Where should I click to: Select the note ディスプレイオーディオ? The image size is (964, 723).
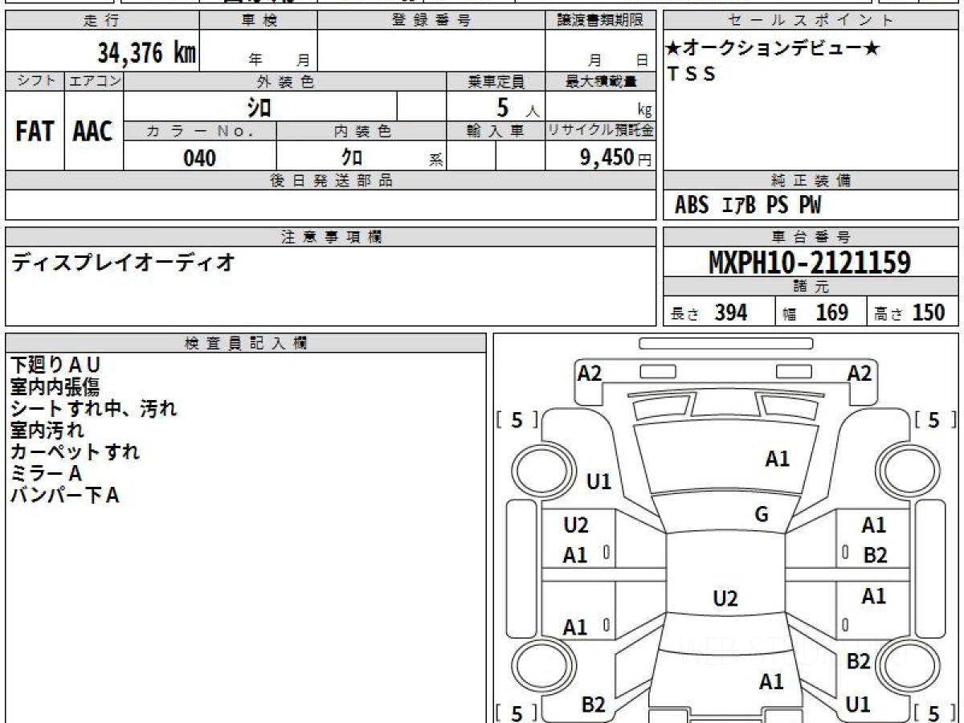[123, 262]
